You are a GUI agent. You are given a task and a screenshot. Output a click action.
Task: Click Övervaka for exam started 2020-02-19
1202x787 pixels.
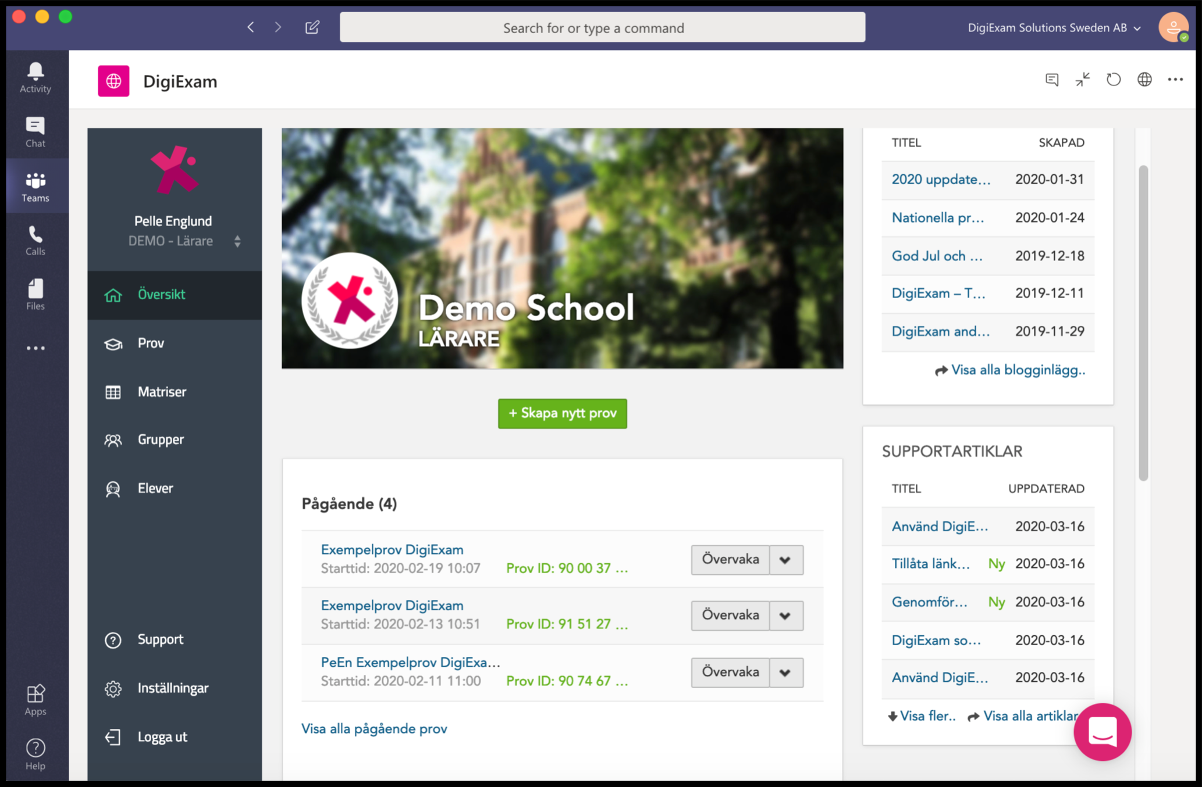(x=730, y=560)
